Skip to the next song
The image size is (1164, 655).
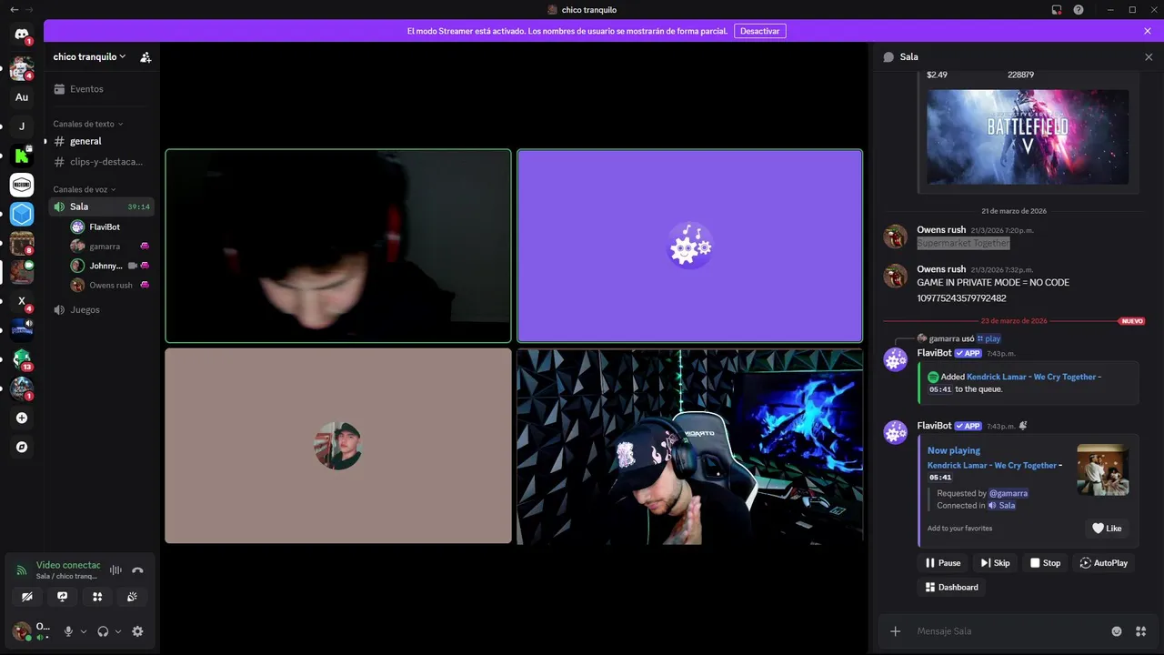[995, 563]
